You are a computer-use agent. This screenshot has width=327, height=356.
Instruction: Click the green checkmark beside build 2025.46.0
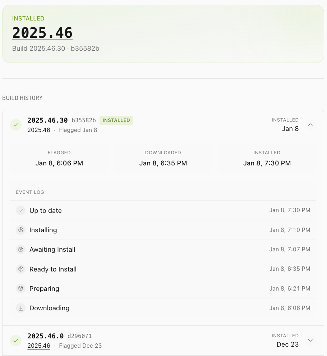16,340
